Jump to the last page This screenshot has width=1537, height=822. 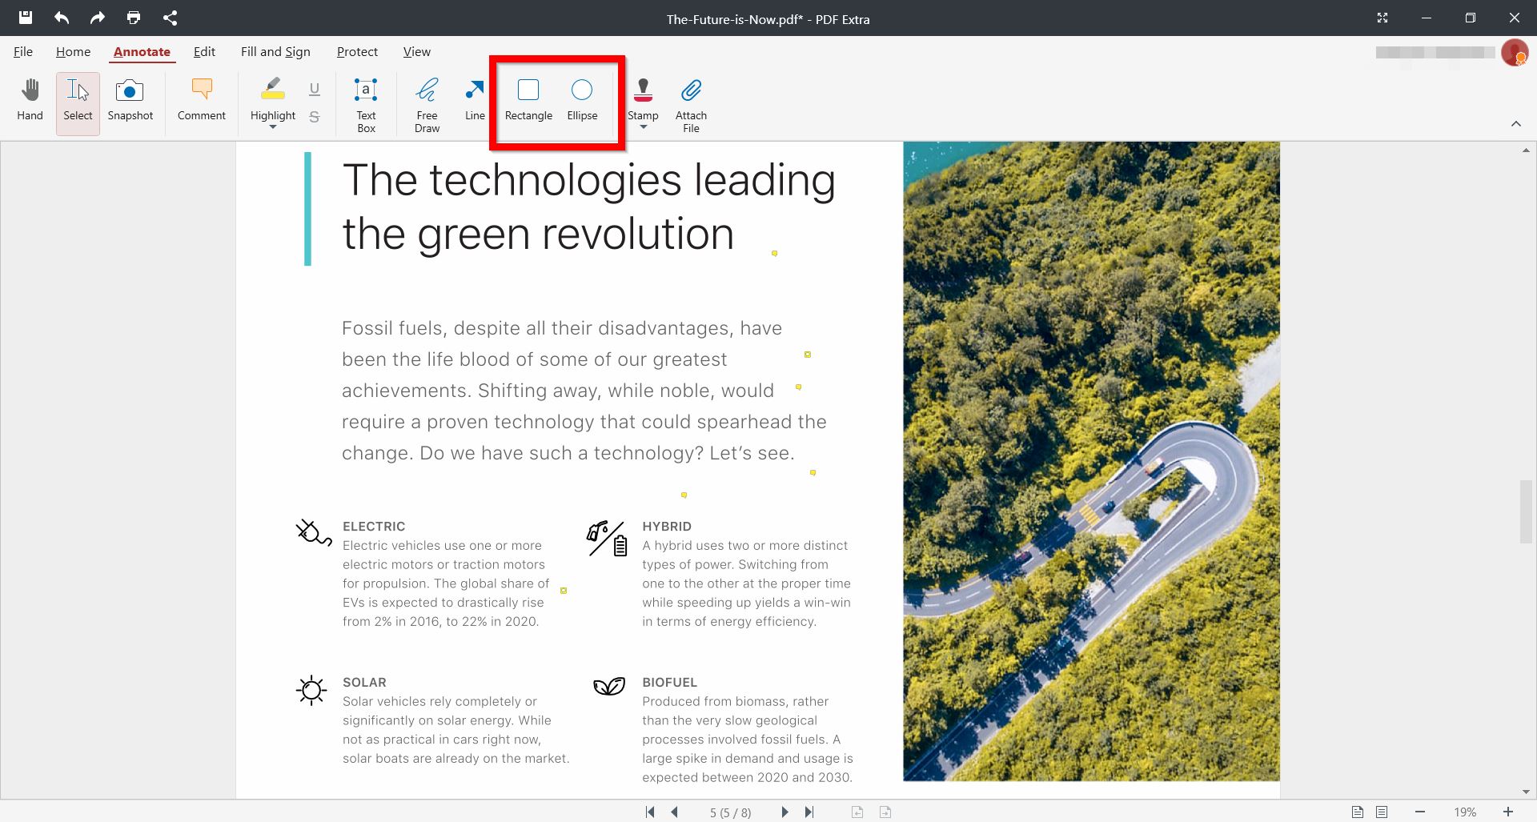(x=809, y=812)
